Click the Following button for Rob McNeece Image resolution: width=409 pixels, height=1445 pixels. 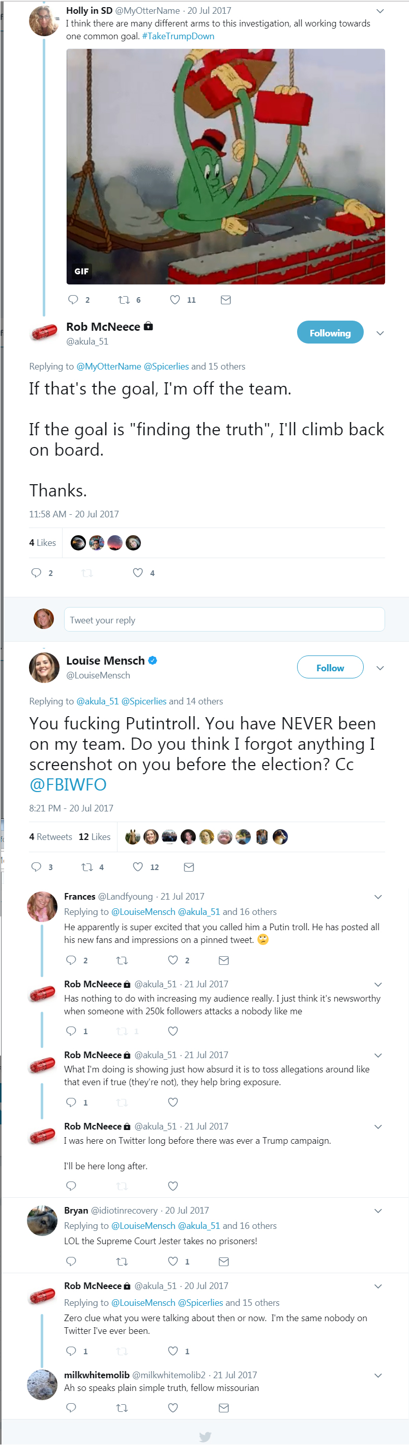[330, 333]
